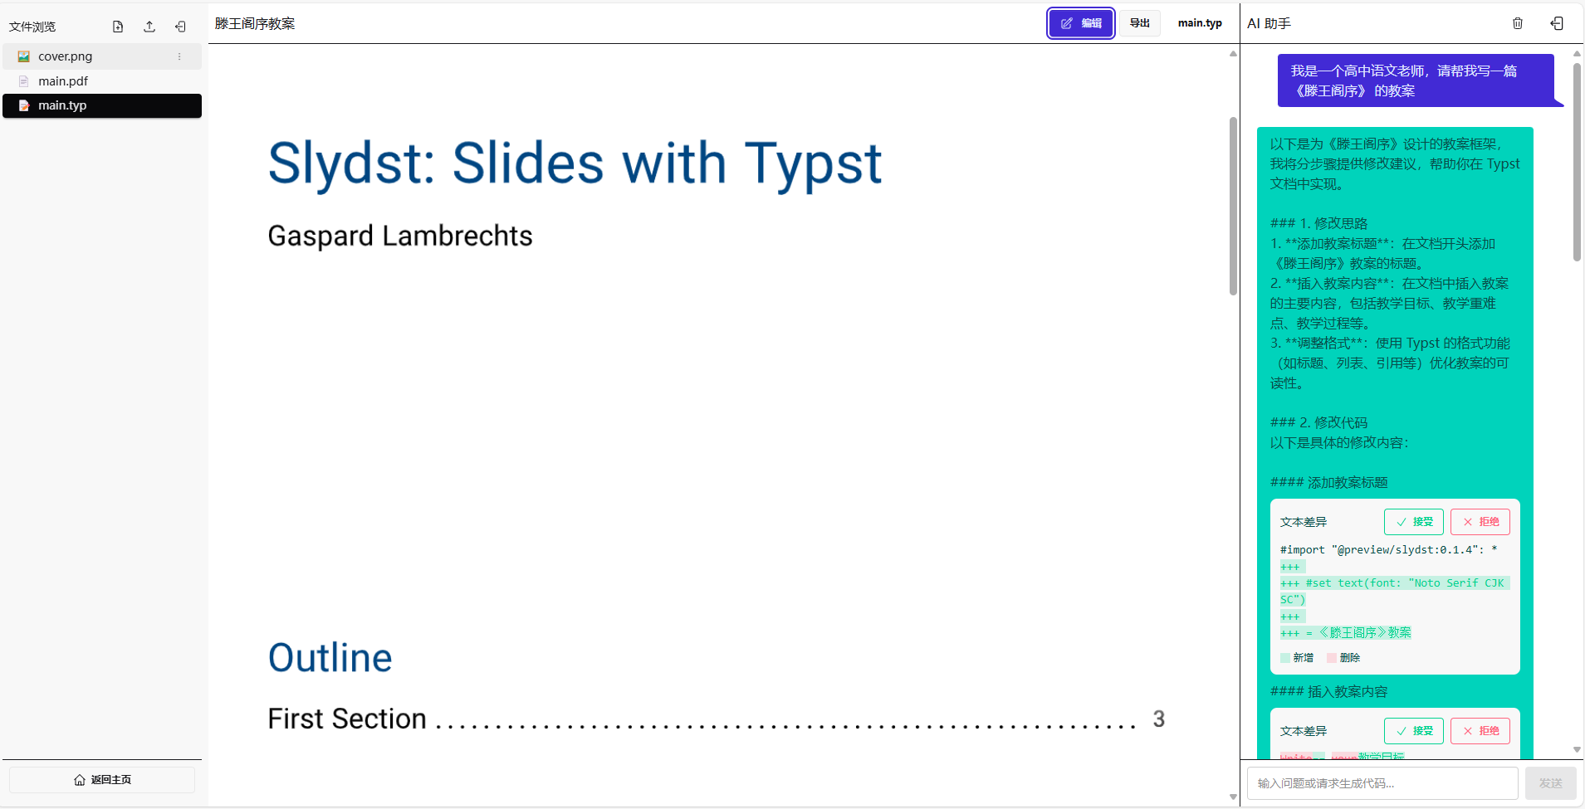Accept the second text diff suggestion
The height and width of the screenshot is (809, 1585).
(1413, 731)
